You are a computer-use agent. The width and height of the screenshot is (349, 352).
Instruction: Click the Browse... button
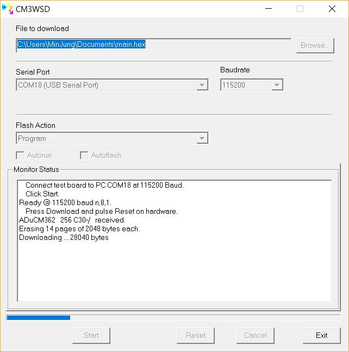(315, 46)
